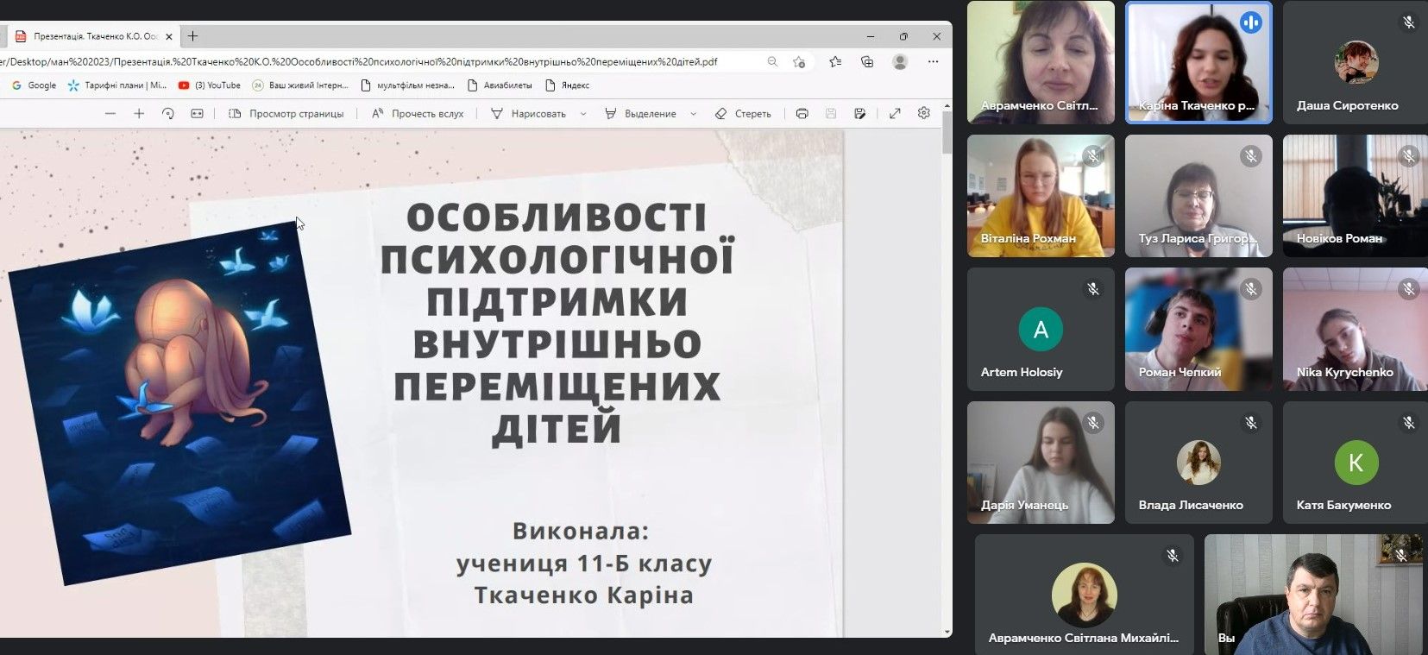Image resolution: width=1428 pixels, height=655 pixels.
Task: Click the greyed-out save icon
Action: tap(831, 113)
